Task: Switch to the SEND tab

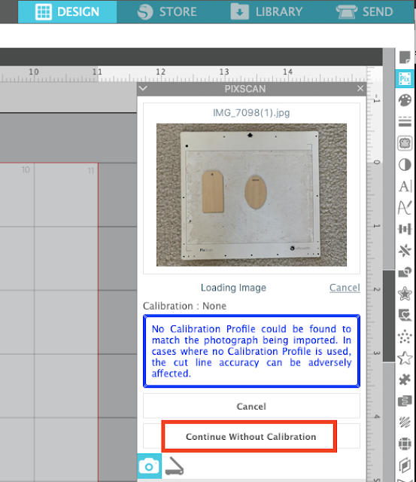Action: click(x=364, y=12)
